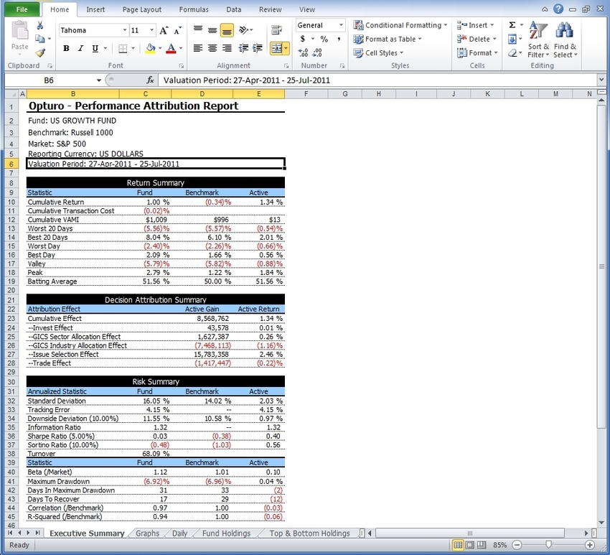Click the AutoSum sigma icon
The image size is (610, 555).
pyautogui.click(x=512, y=25)
